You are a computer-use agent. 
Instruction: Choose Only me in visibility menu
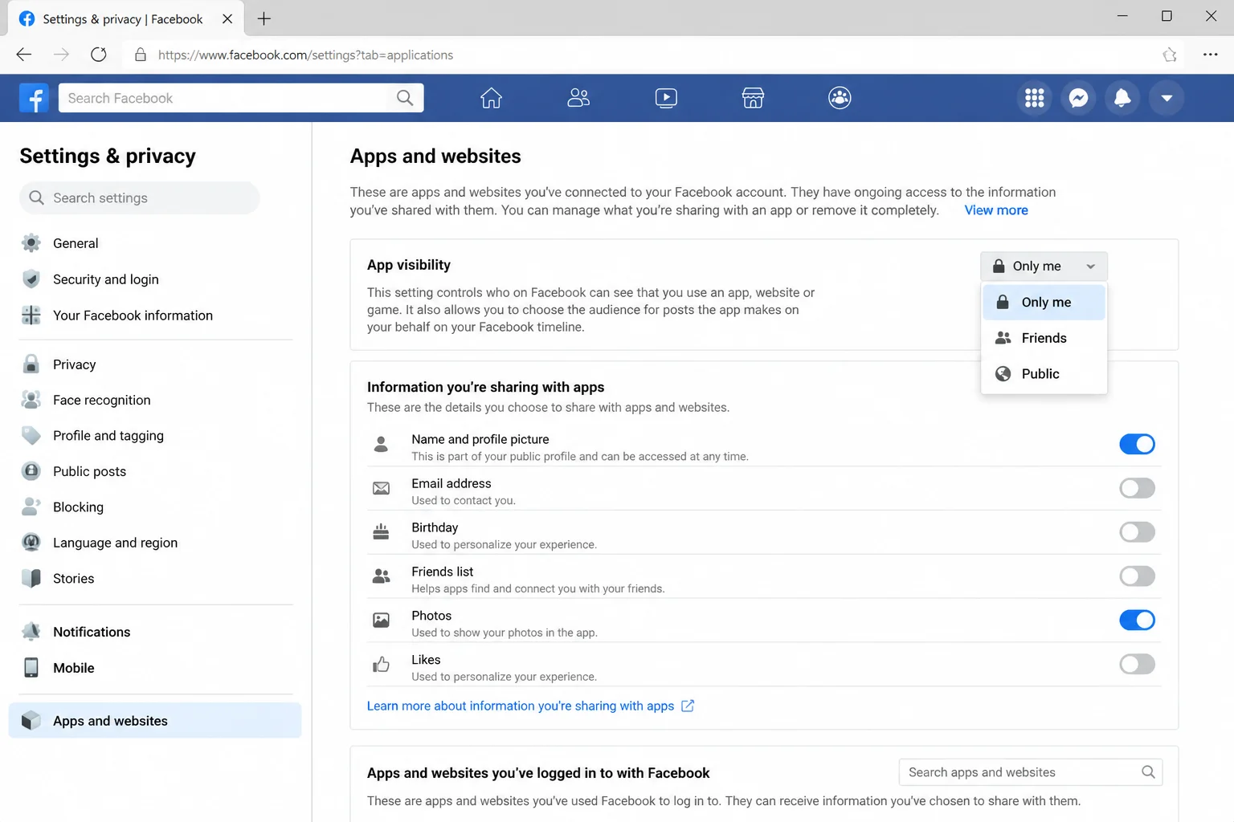pos(1044,303)
